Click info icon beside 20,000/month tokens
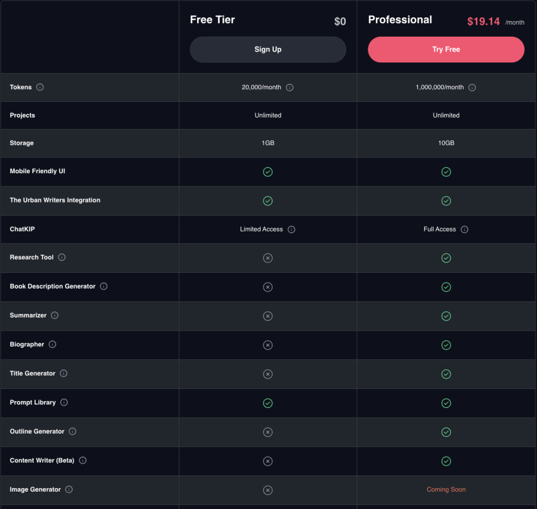The height and width of the screenshot is (509, 537). point(289,88)
